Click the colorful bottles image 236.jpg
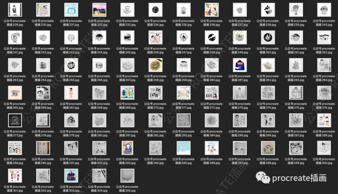This screenshot has width=338, height=194. (212, 10)
